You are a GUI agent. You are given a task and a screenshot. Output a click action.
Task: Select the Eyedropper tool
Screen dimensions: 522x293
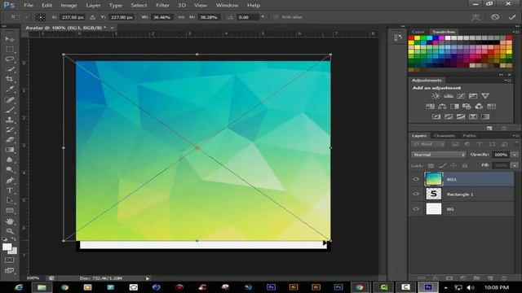point(10,89)
